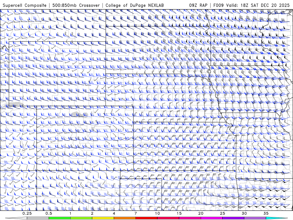Screen dimensions: 293x220
Task: Select the crimson segment between 10 and 15
Action: point(168,218)
